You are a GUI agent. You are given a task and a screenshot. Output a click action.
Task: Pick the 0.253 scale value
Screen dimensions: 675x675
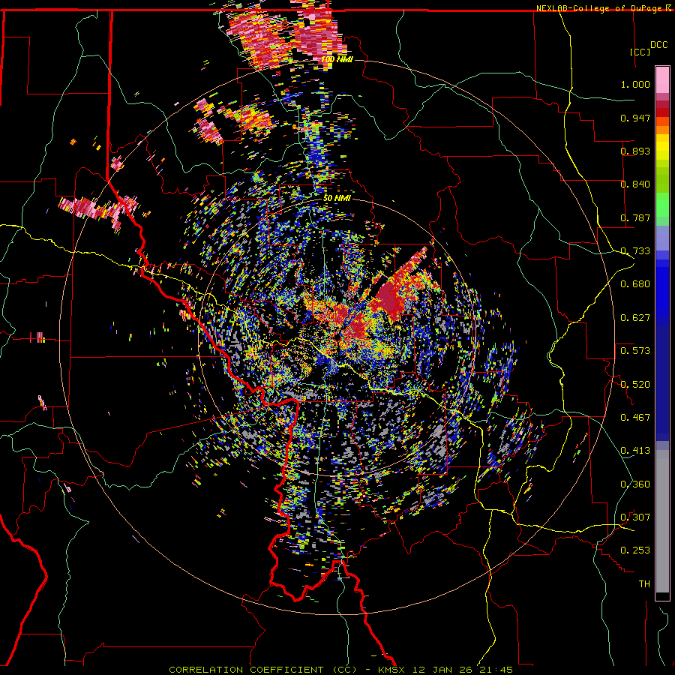[x=635, y=550]
